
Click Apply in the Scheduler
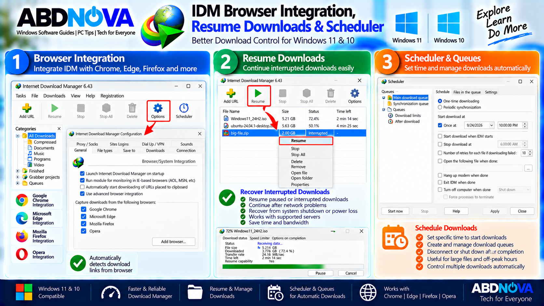[495, 211]
